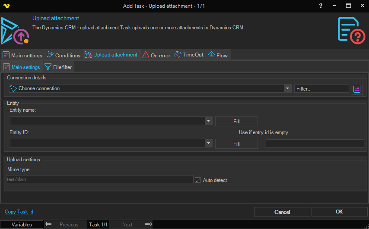369x229 pixels.
Task: Click the 'Entity' group label
Action: [13, 103]
